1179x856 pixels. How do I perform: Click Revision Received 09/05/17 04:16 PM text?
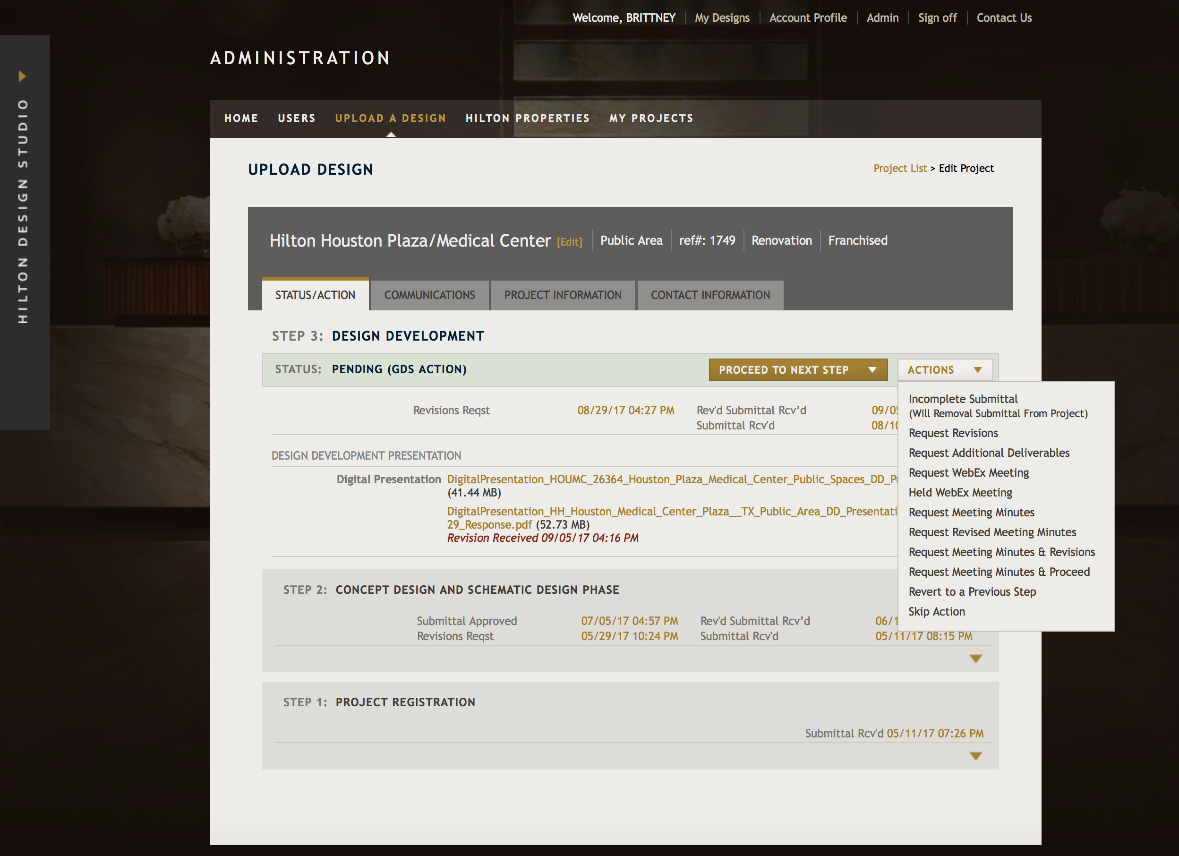pyautogui.click(x=543, y=538)
